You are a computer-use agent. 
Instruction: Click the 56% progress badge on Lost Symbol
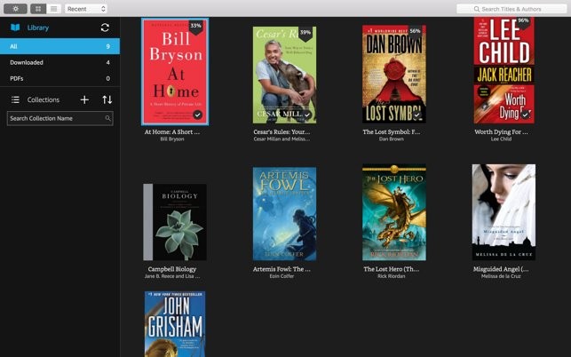click(x=415, y=33)
